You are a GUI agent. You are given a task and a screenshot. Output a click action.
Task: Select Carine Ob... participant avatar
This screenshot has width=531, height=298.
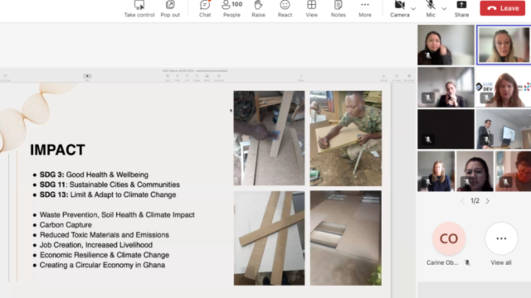pos(449,238)
